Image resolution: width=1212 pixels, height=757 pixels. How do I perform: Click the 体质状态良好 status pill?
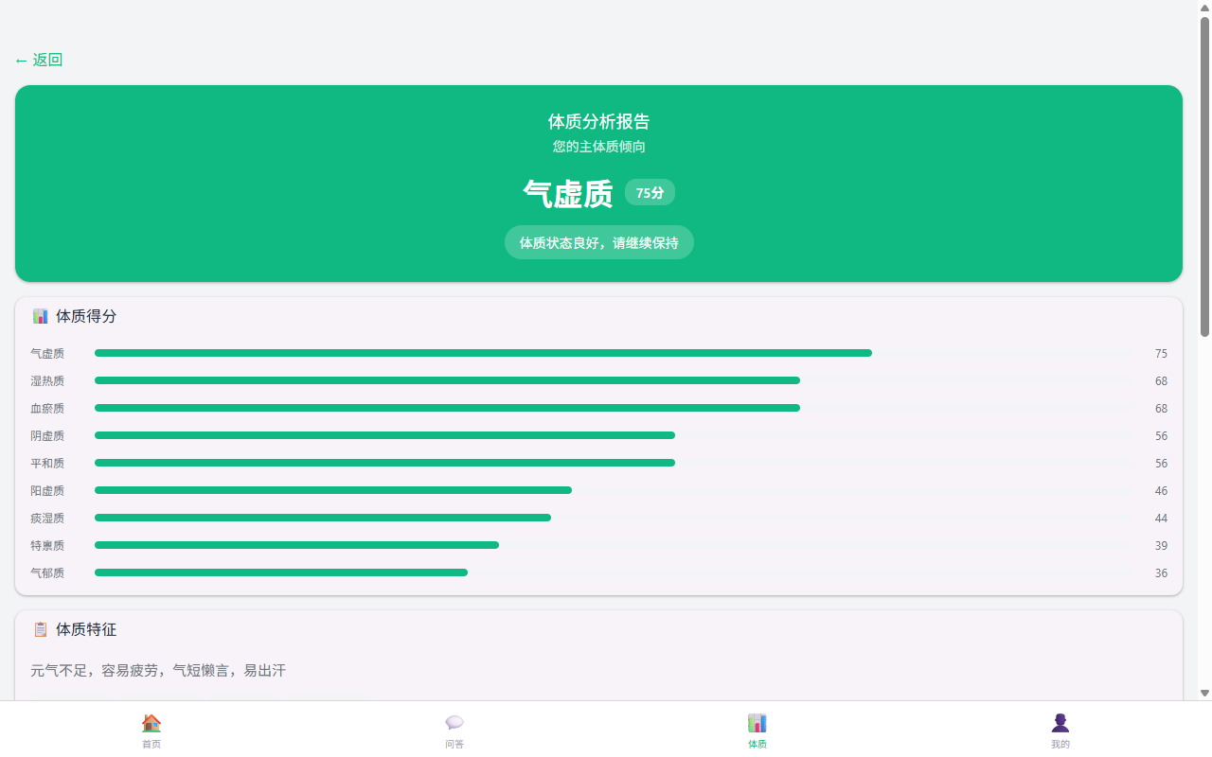[x=598, y=243]
